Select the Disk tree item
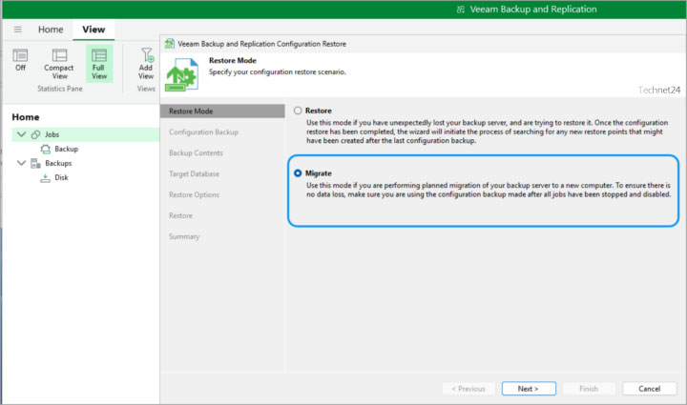This screenshot has width=687, height=405. (x=61, y=177)
